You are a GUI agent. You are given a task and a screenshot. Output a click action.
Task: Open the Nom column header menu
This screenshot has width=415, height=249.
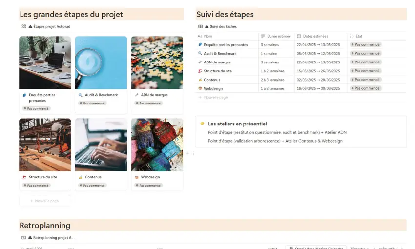[x=227, y=36]
